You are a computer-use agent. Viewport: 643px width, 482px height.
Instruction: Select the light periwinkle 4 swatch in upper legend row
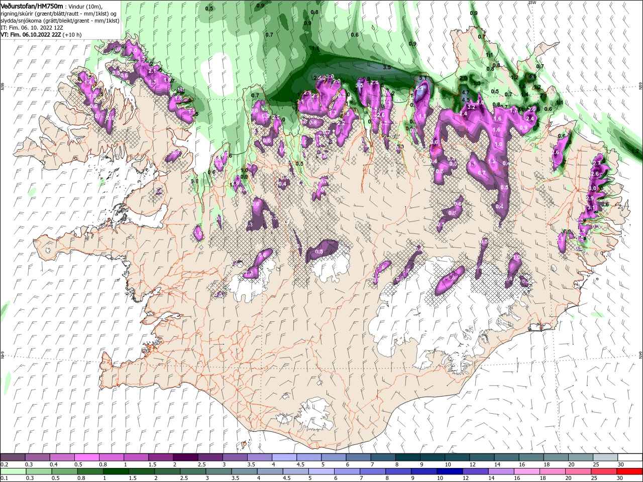coord(283,457)
